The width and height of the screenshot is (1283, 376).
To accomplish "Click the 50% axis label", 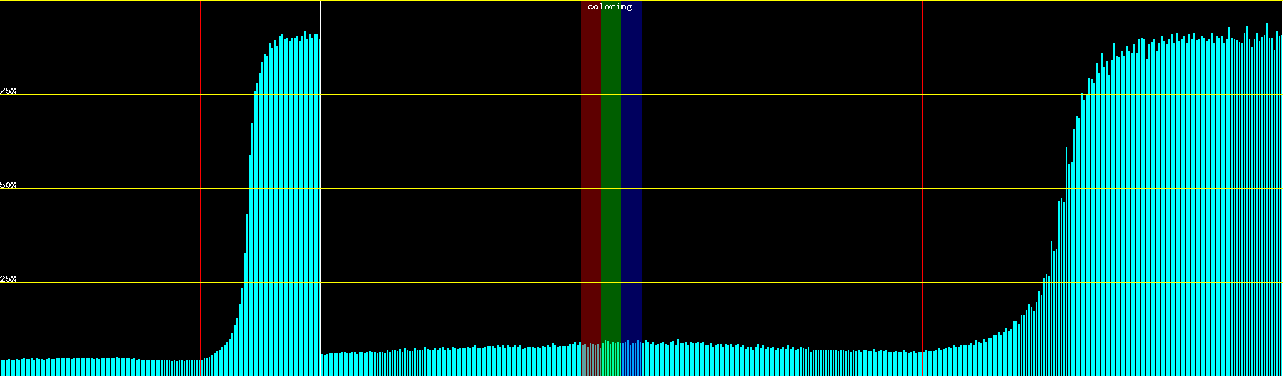I will [x=8, y=185].
